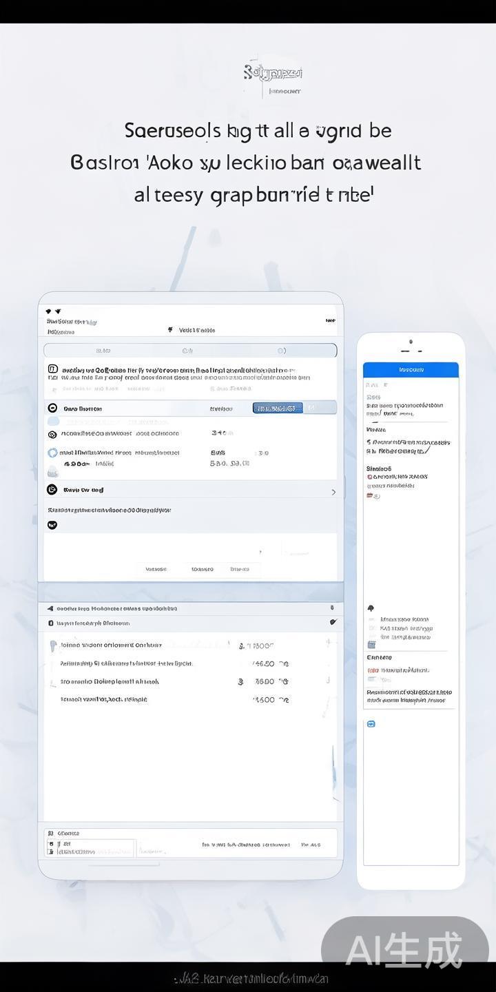Click the red calendar icon on phone
This screenshot has height=992, width=496.
(371, 495)
